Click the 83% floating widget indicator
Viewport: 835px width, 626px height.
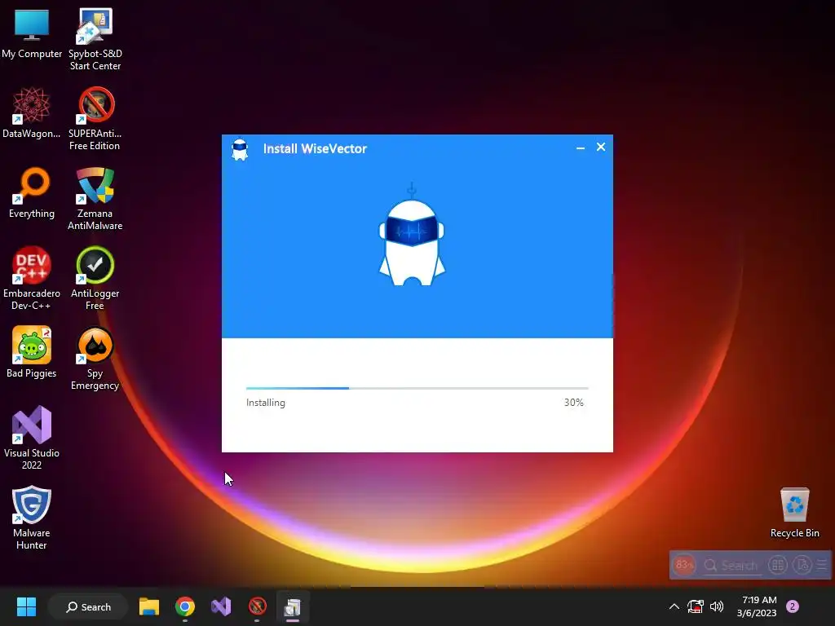click(x=684, y=566)
